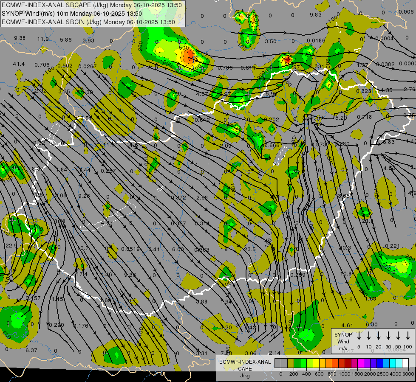Pick the dark red swatch above 1000
The image size is (416, 382).
coord(348,363)
